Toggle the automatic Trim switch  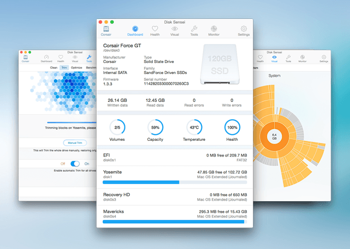point(75,163)
